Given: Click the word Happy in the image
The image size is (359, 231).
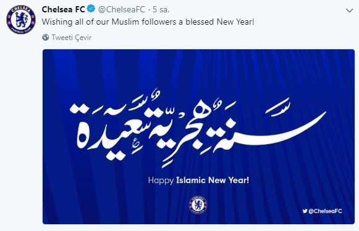Looking at the screenshot, I should click(161, 180).
